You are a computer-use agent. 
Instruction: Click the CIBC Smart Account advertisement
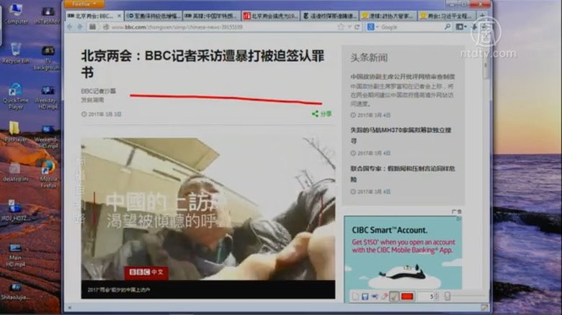403,252
